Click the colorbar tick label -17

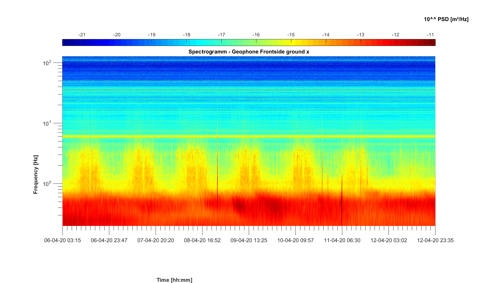(221, 35)
